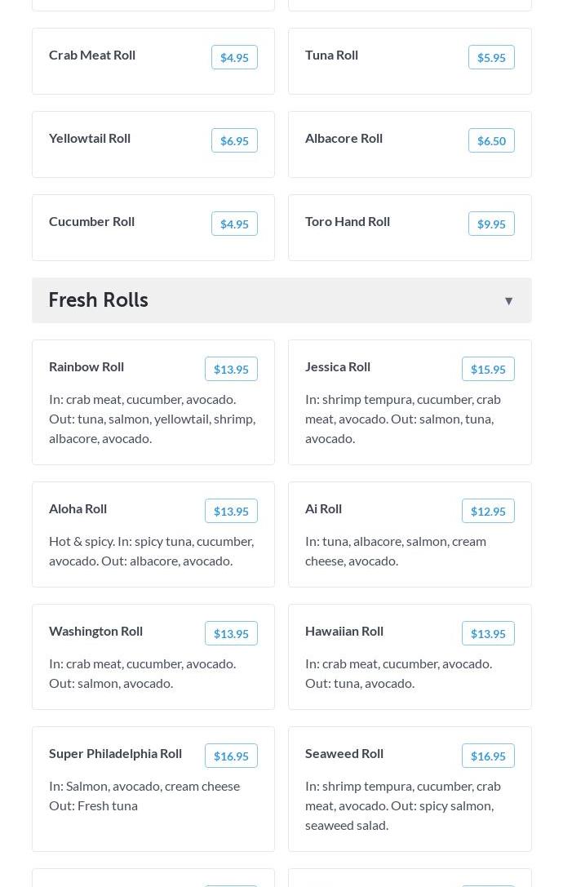
Task: Click the Crab Meat Roll $4.95 price
Action: pos(234,57)
